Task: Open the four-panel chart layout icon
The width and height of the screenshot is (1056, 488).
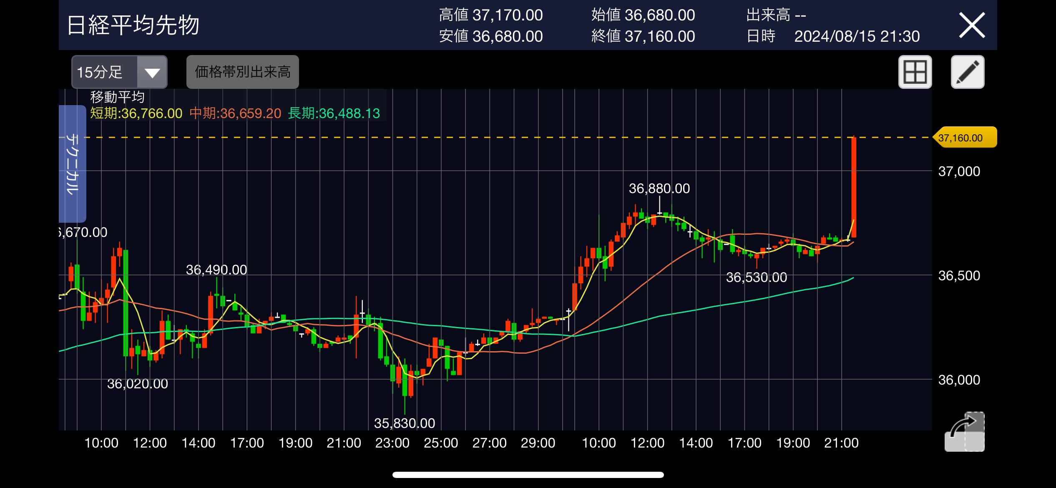Action: 915,72
